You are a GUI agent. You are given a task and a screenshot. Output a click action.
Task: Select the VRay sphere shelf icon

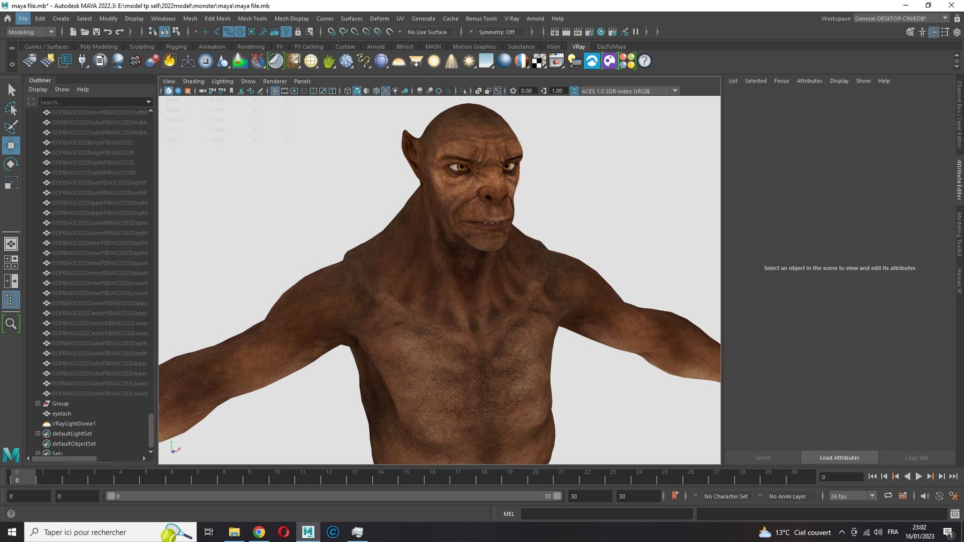pyautogui.click(x=382, y=61)
